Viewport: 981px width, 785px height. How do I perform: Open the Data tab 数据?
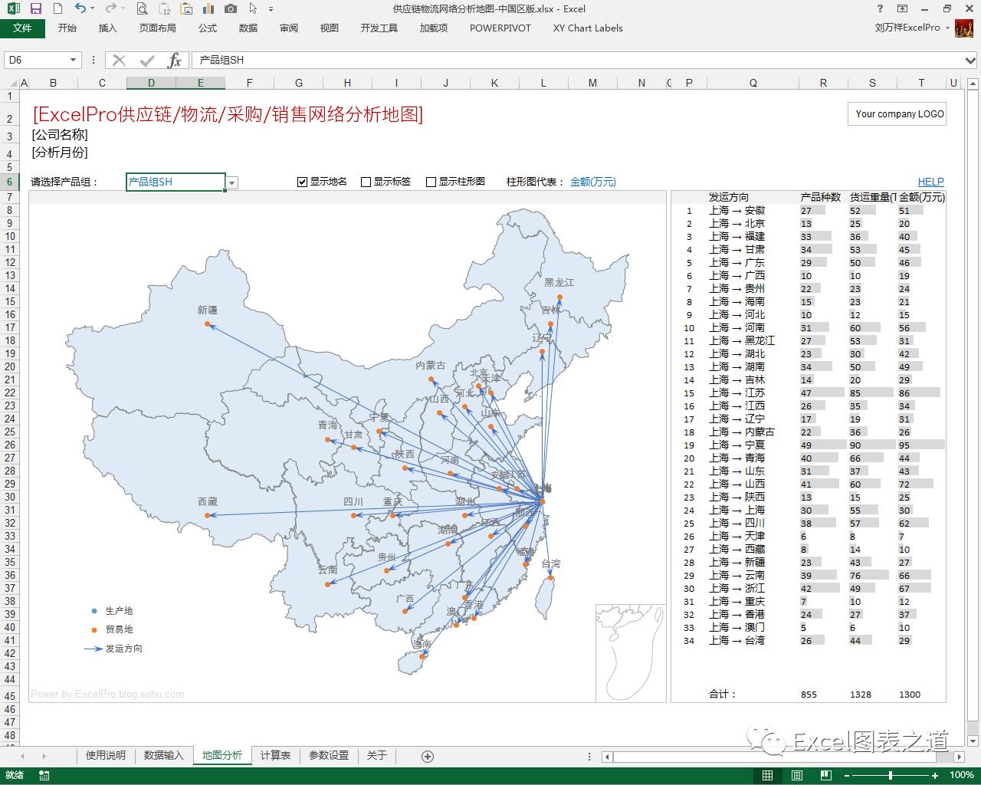tap(248, 28)
